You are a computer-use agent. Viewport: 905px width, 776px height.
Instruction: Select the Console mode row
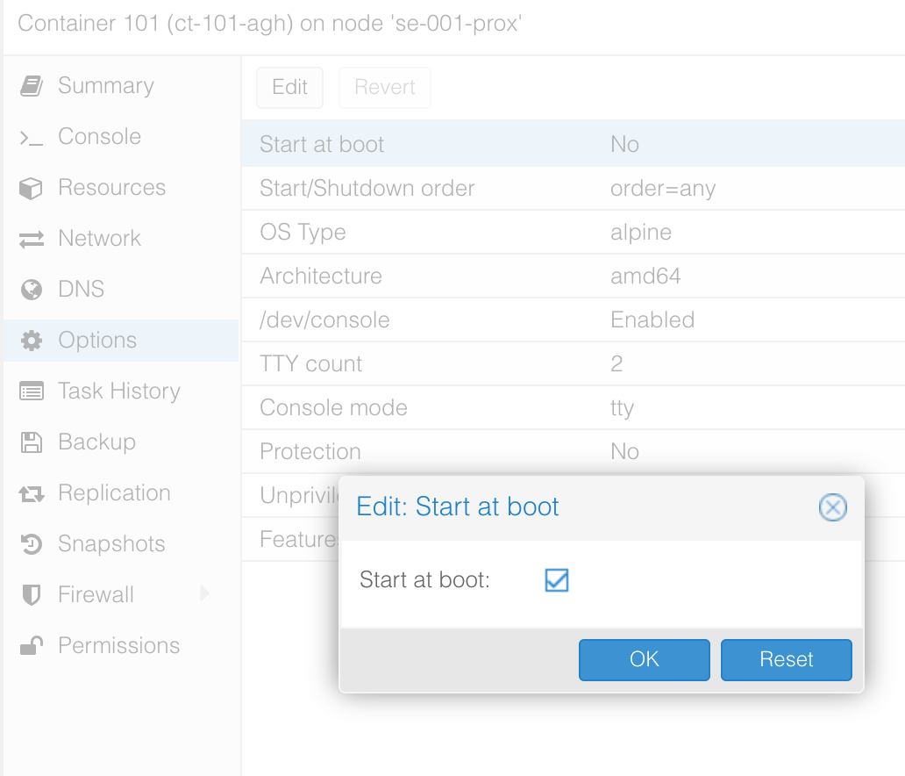574,408
